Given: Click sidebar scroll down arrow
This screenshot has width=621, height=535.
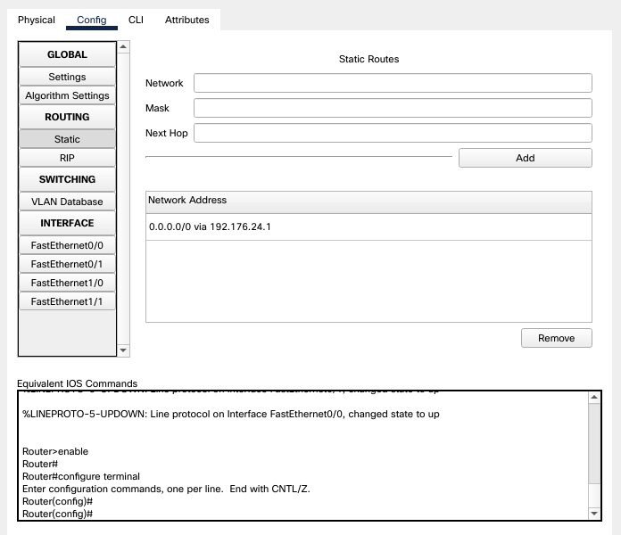Looking at the screenshot, I should tap(123, 350).
